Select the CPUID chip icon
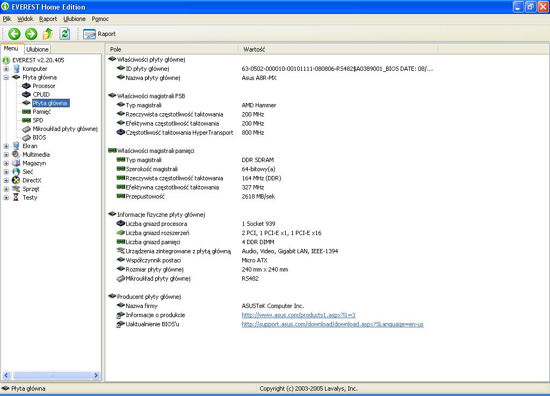This screenshot has width=550, height=396. pos(26,94)
